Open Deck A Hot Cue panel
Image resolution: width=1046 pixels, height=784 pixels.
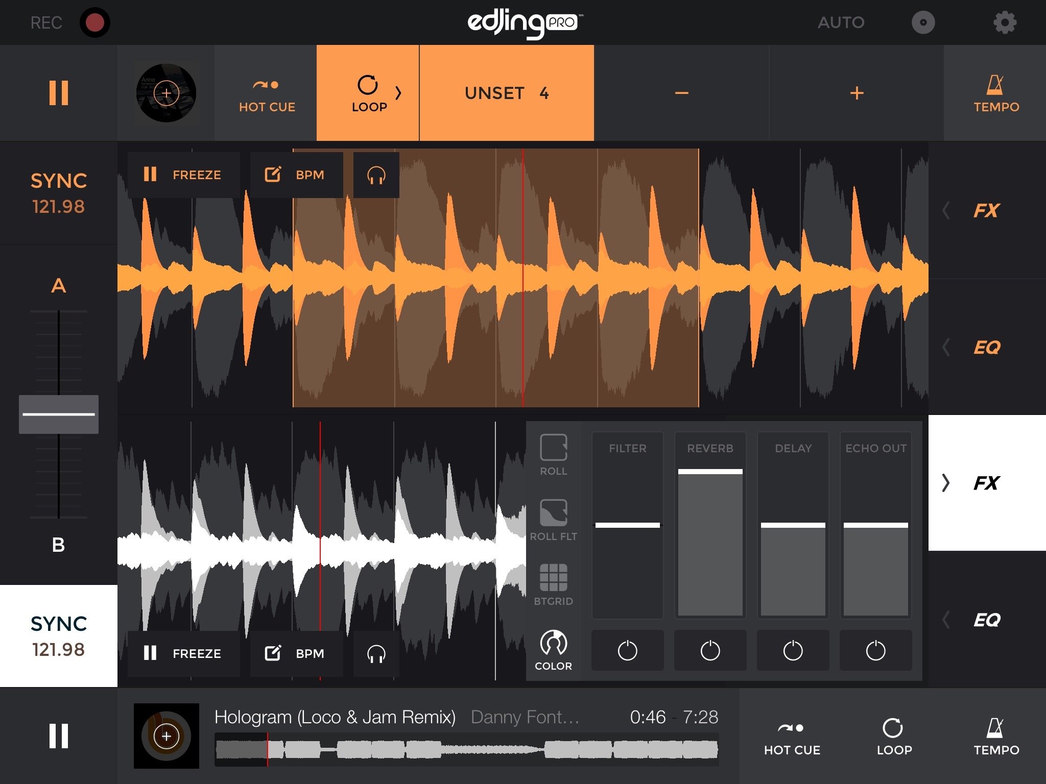click(267, 93)
